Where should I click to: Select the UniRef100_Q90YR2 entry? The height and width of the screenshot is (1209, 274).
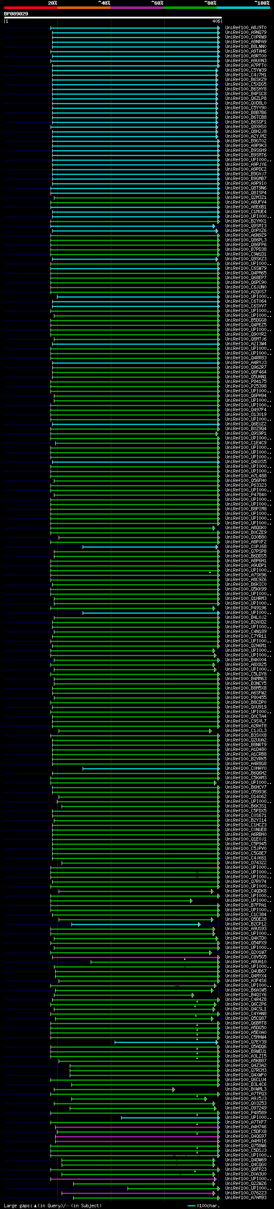click(x=245, y=334)
